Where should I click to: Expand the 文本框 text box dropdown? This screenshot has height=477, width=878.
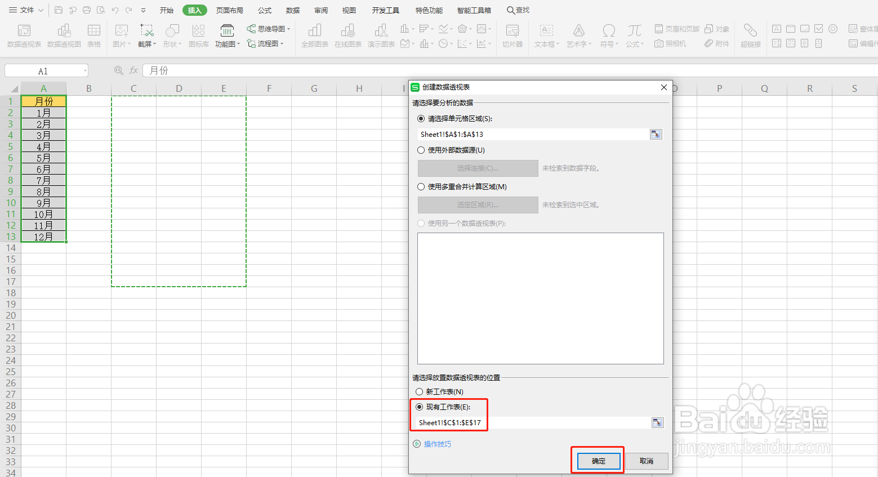pyautogui.click(x=558, y=44)
